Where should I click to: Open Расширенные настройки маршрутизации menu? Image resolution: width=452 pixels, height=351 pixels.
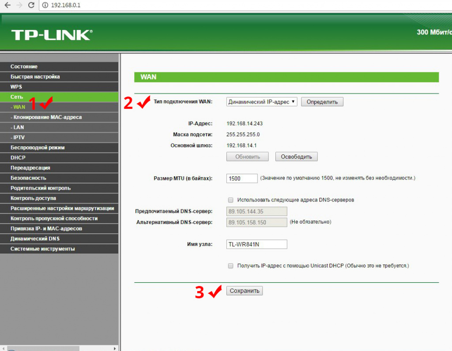pyautogui.click(x=59, y=208)
